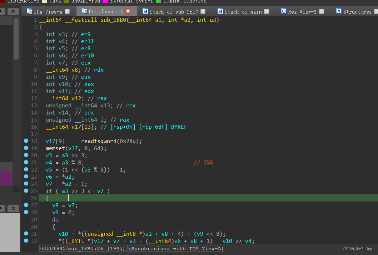Click the upper-left docked panel icon
Viewport: 378px width, 255px height.
[x=2, y=11]
